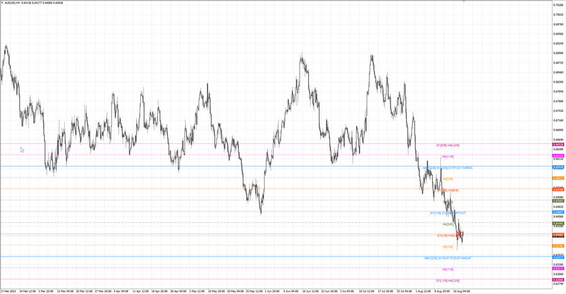Click the orange 0.65613 price tag
566x294 pixels.
coord(558,178)
